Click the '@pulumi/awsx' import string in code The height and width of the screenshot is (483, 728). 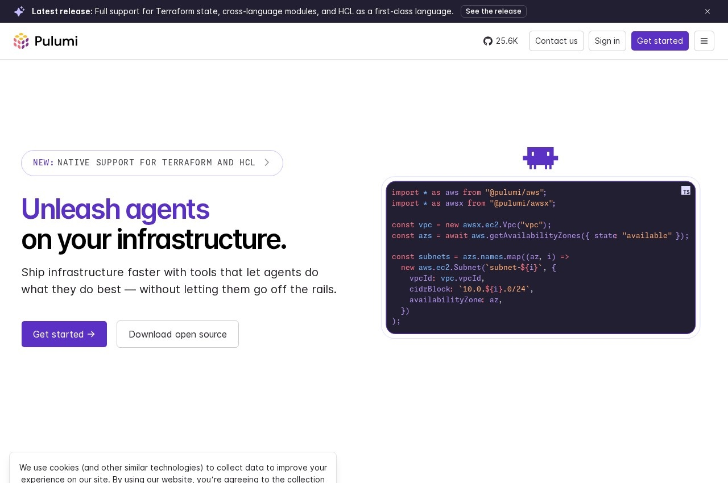pos(523,203)
